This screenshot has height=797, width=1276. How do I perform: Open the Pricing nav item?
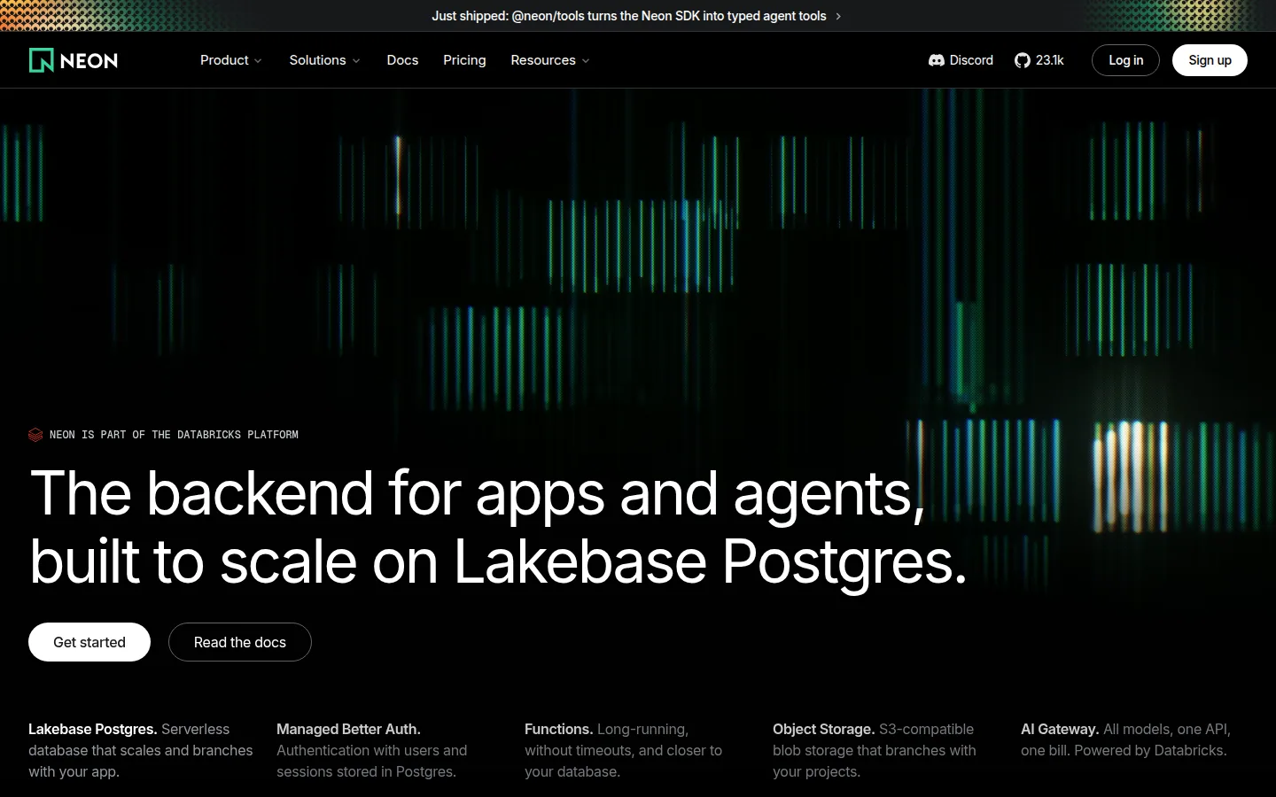tap(464, 60)
